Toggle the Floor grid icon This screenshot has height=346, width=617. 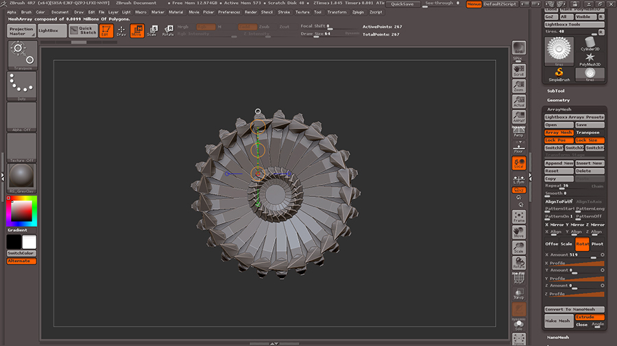[x=519, y=146]
